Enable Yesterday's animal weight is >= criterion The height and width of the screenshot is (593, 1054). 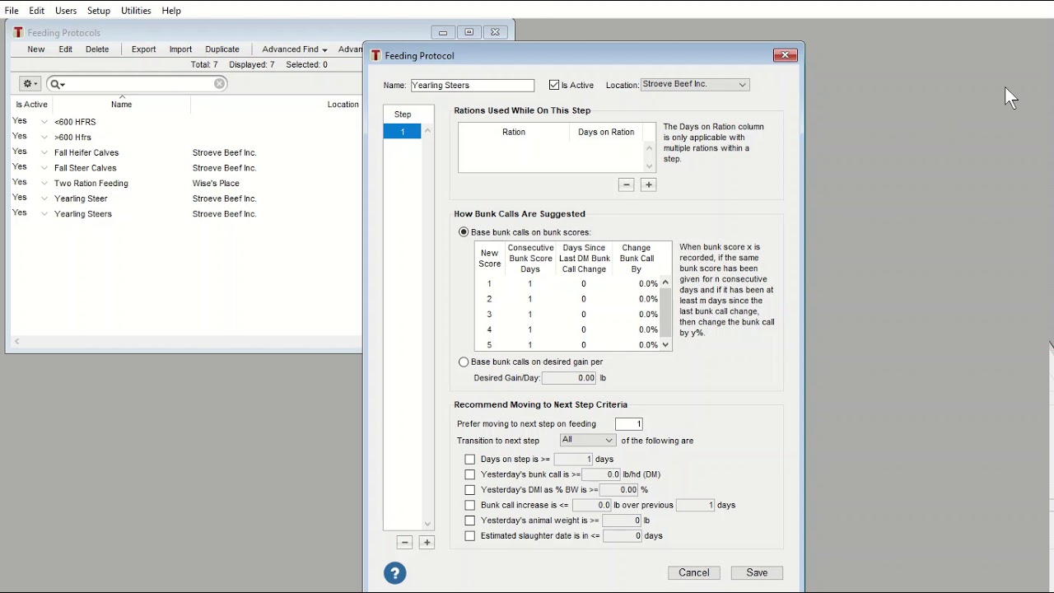470,521
